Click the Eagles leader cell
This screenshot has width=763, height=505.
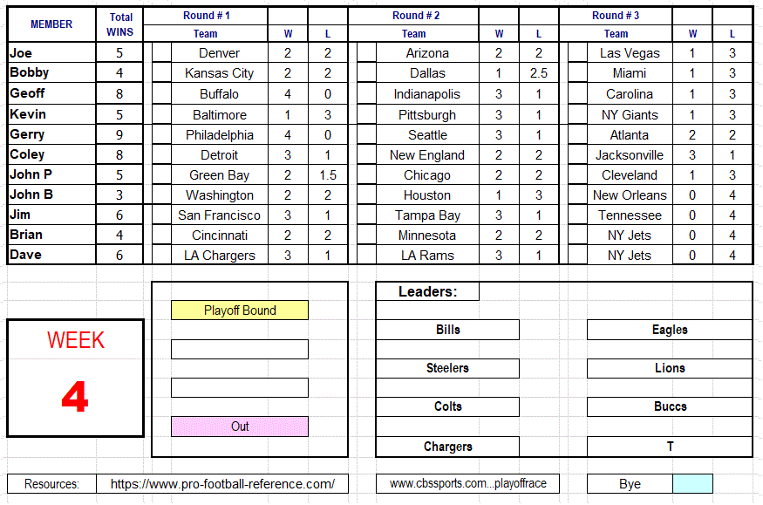coord(669,330)
